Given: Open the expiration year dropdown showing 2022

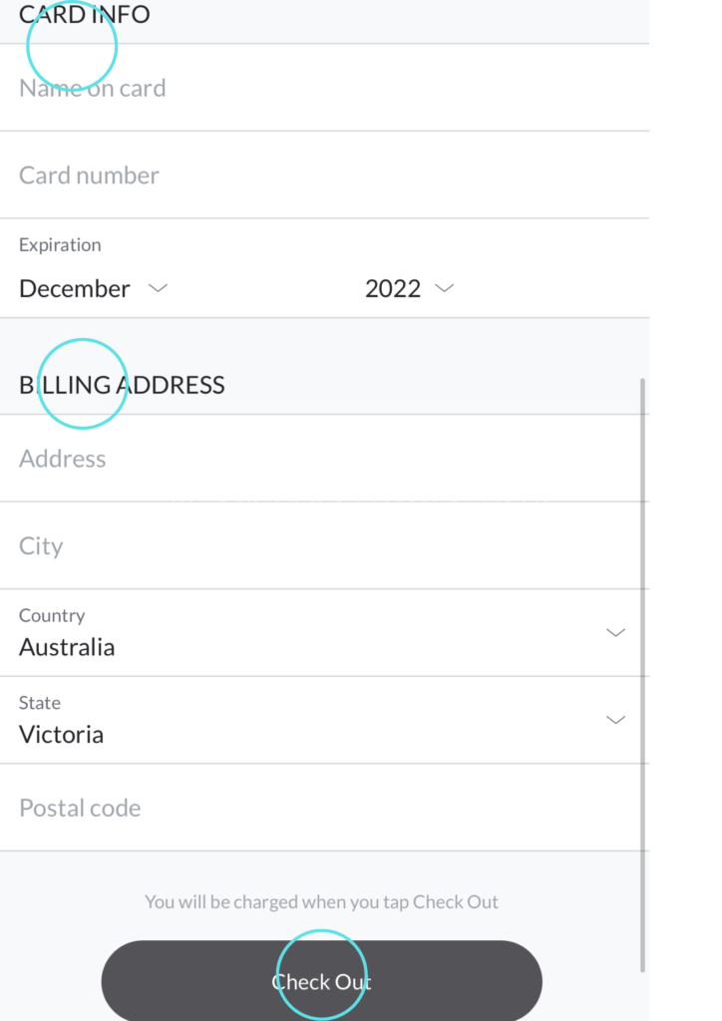Looking at the screenshot, I should 393,288.
